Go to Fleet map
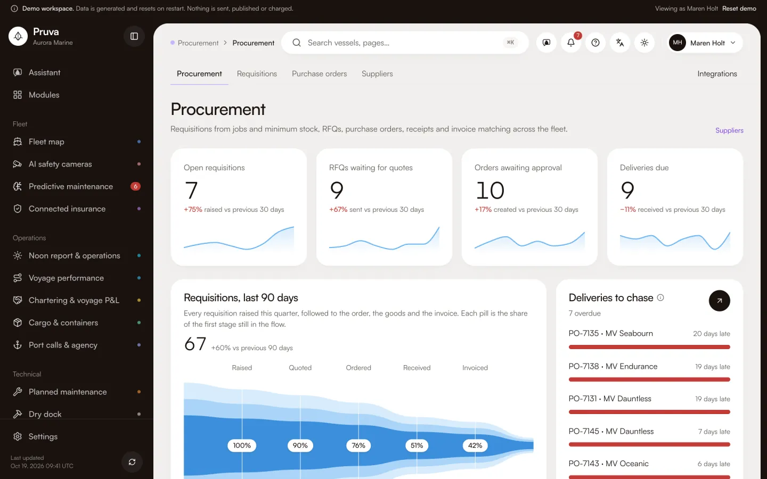Screen dimensions: 767x479 [77, 142]
